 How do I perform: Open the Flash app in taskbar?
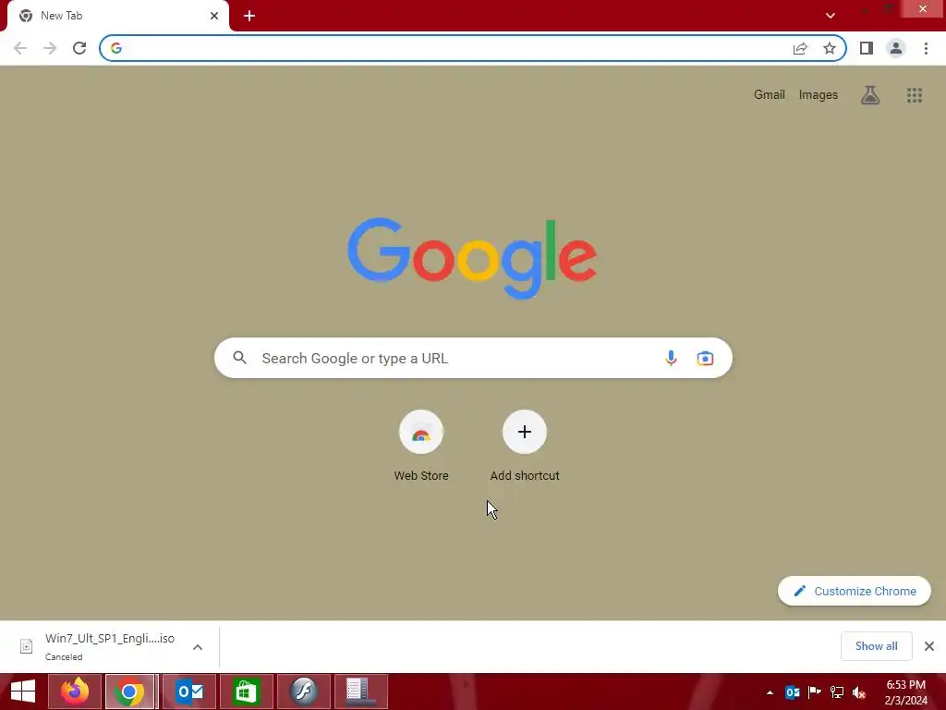coord(303,692)
